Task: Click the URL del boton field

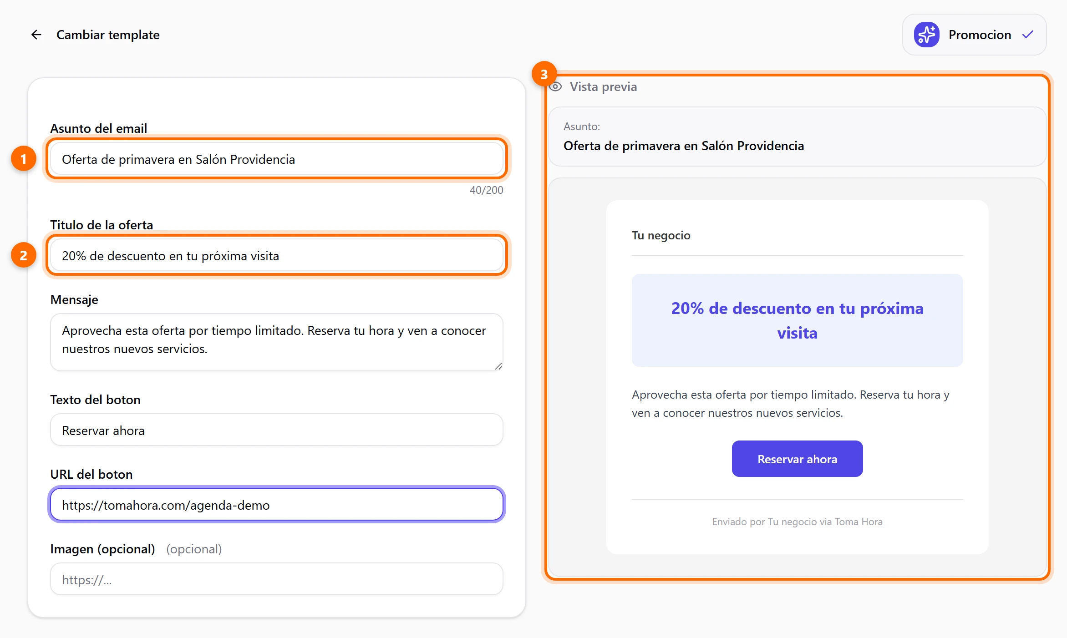Action: coord(277,505)
